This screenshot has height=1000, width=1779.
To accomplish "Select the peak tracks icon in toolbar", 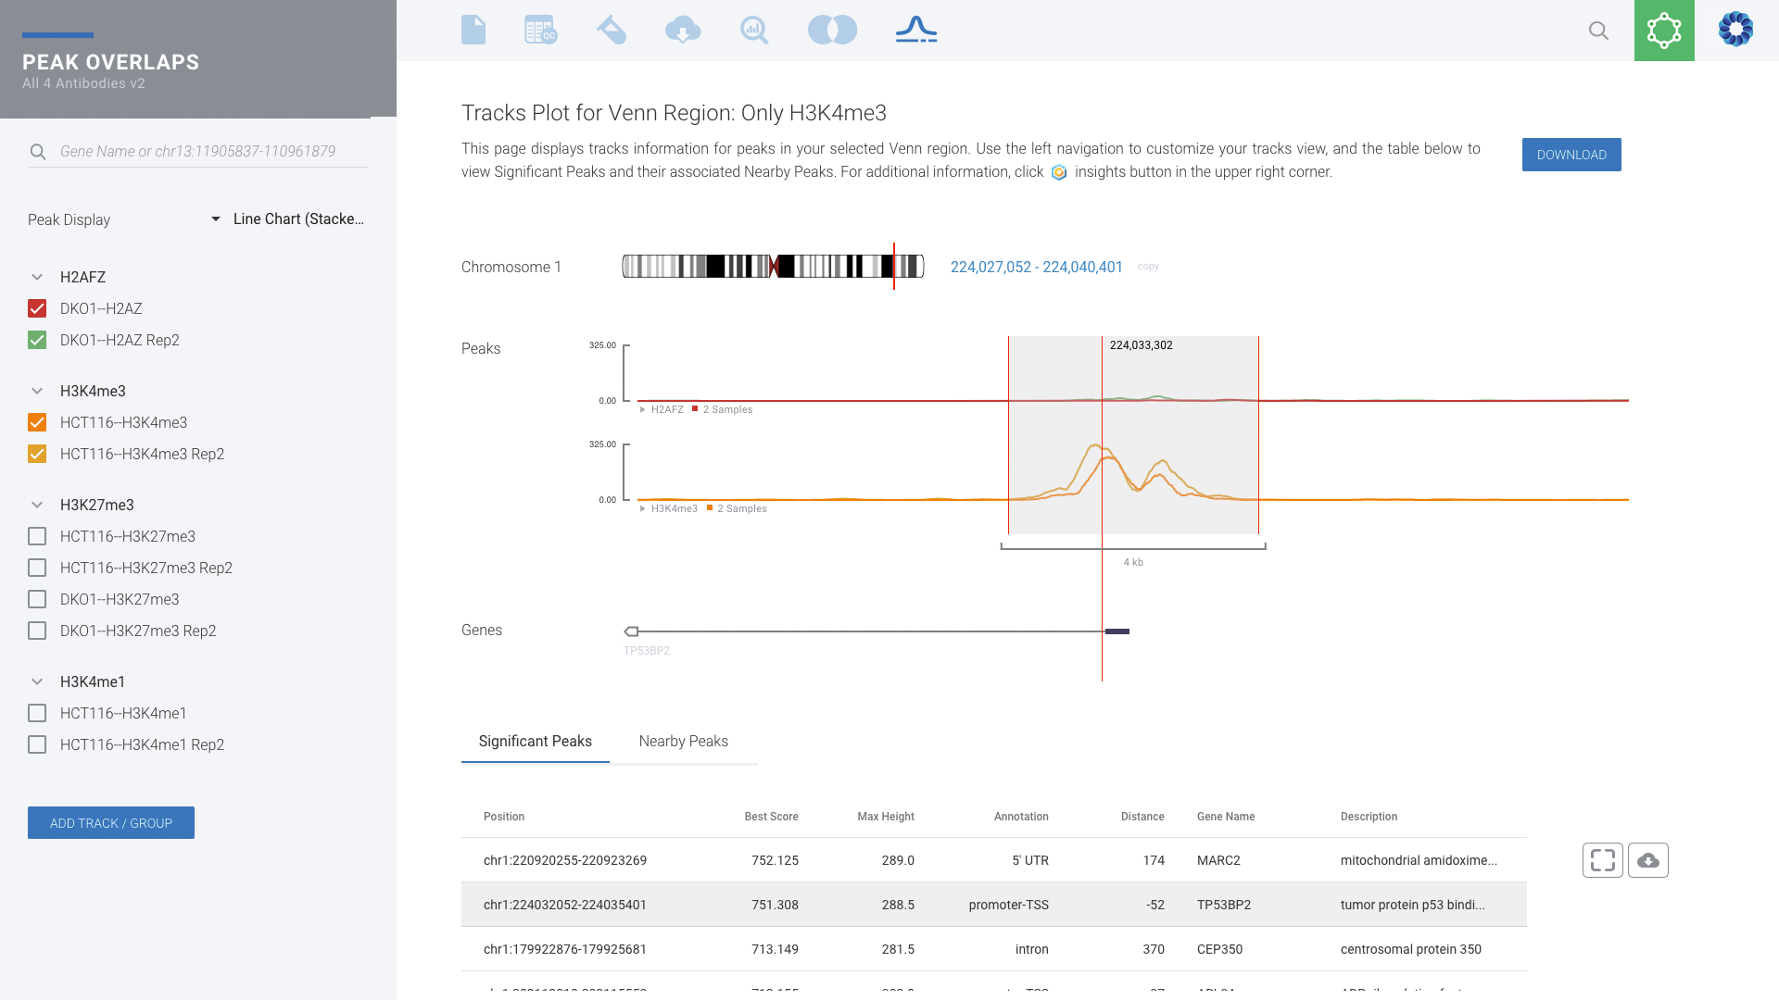I will point(916,30).
